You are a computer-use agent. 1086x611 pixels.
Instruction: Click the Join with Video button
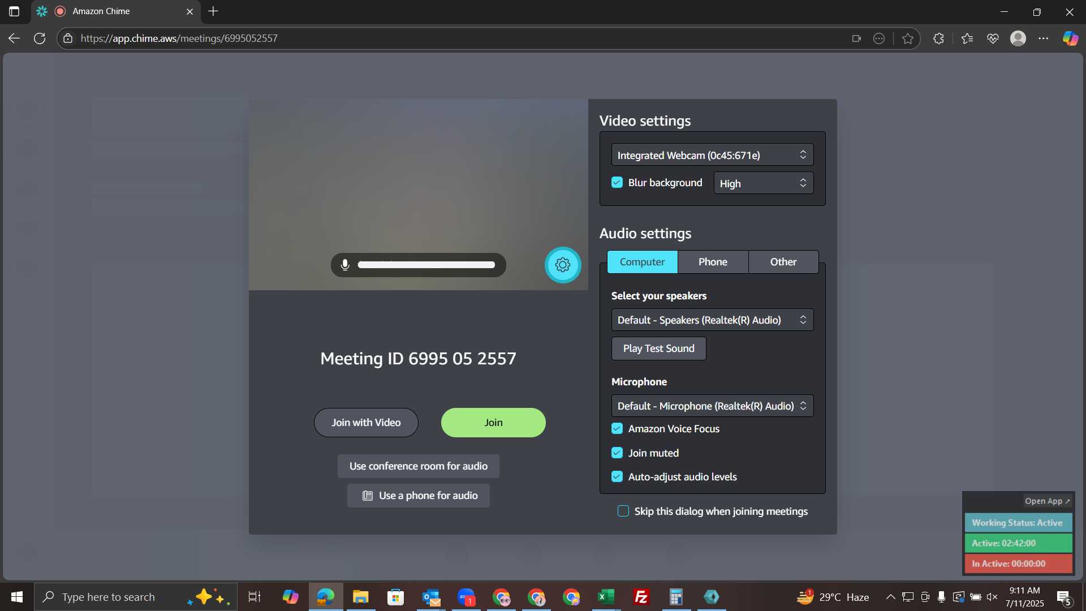coord(366,423)
